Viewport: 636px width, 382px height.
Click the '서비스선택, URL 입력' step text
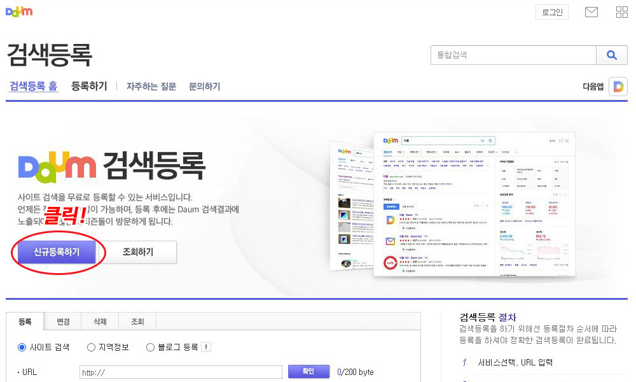tap(515, 362)
